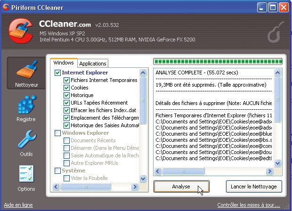Toggle the Cookies checkbox

click(x=66, y=88)
